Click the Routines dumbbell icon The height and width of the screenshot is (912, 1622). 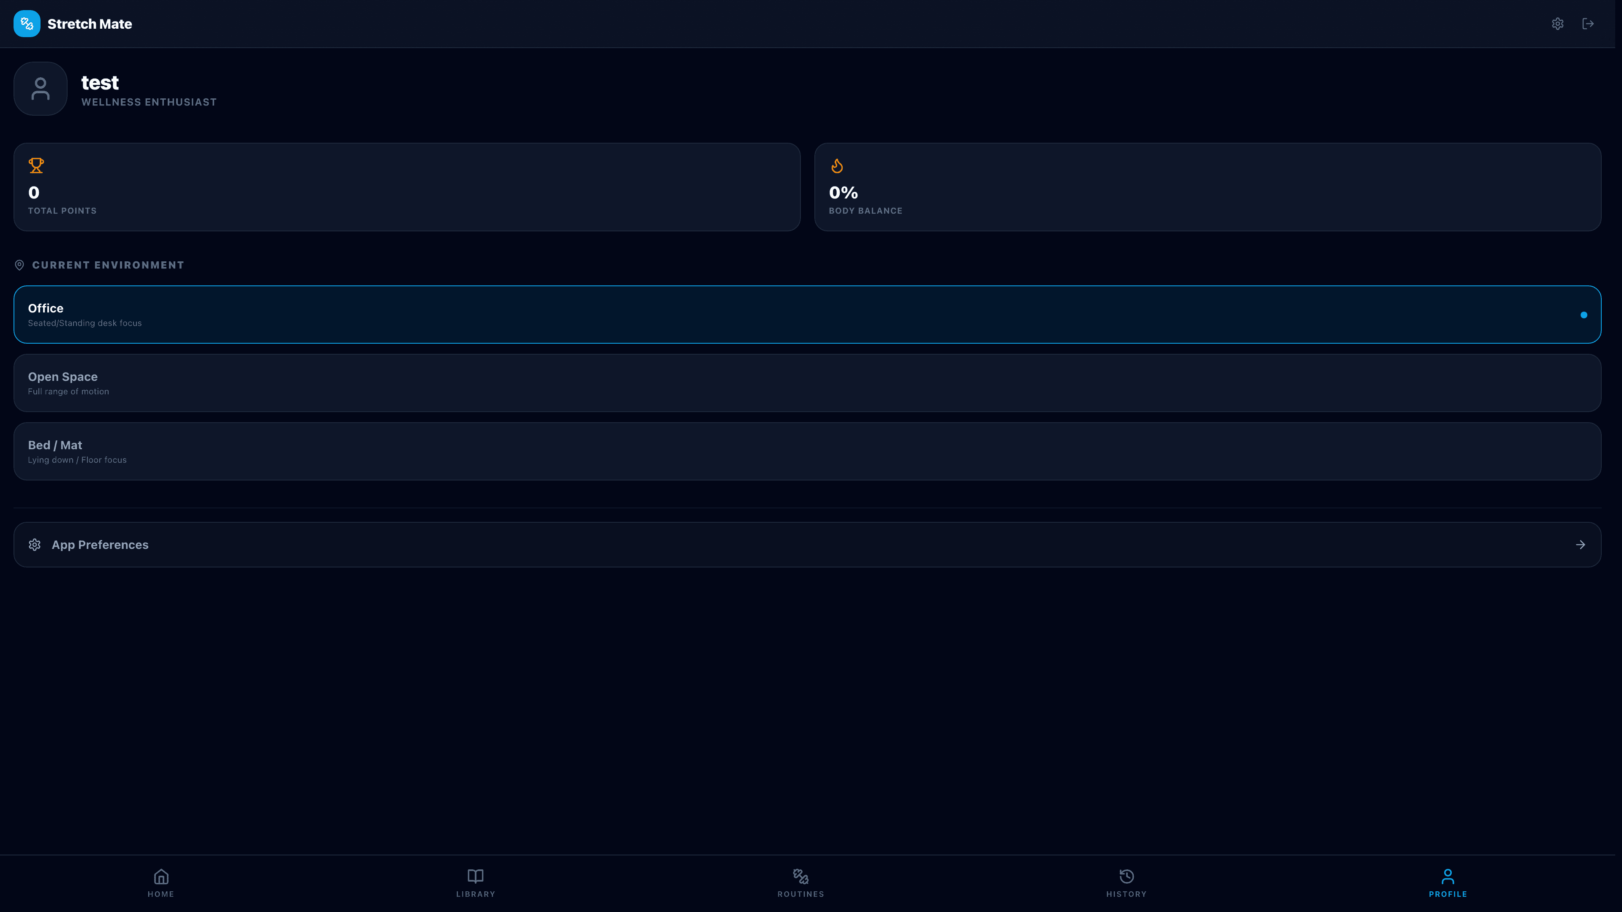pos(801,876)
